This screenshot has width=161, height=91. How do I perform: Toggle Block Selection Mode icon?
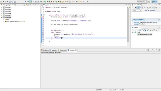(x=36, y=2)
